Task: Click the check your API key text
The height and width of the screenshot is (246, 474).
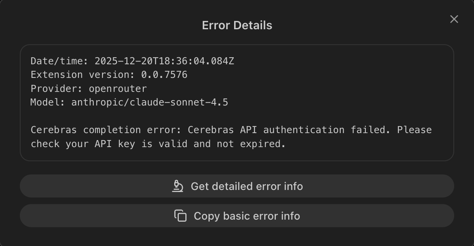Action: tap(83, 144)
